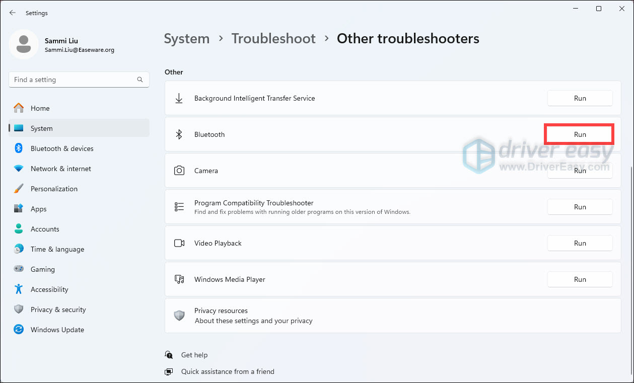
Task: Navigate to Troubleshoot breadcrumb
Action: [x=273, y=39]
